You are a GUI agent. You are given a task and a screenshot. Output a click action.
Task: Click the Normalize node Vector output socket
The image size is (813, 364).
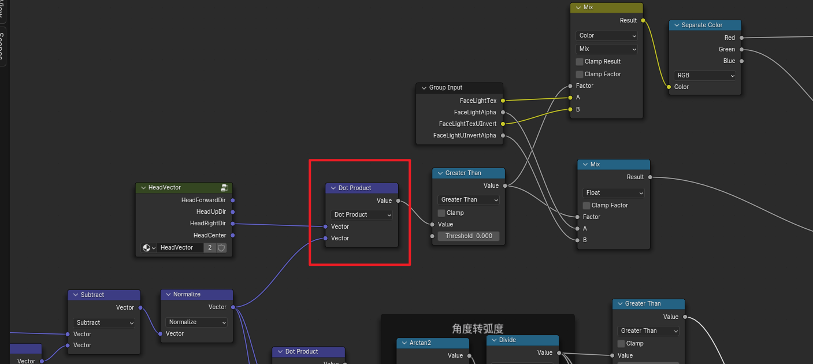(233, 307)
